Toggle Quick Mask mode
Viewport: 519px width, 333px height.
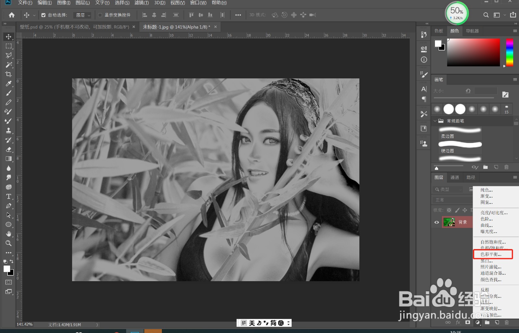point(9,282)
